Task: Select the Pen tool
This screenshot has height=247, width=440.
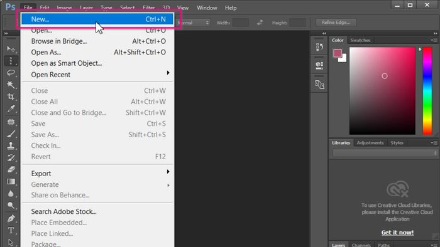Action: [x=11, y=218]
